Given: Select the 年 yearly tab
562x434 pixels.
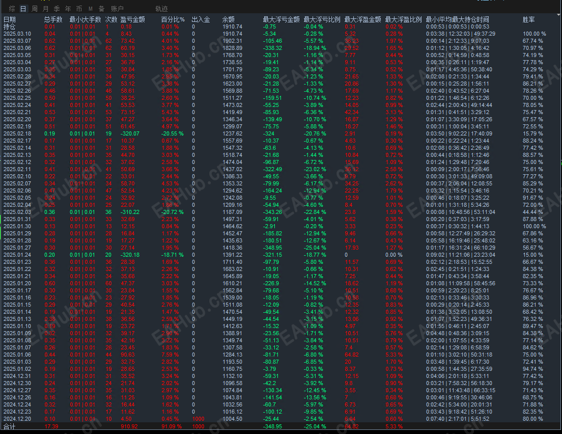Looking at the screenshot, I should coord(68,9).
